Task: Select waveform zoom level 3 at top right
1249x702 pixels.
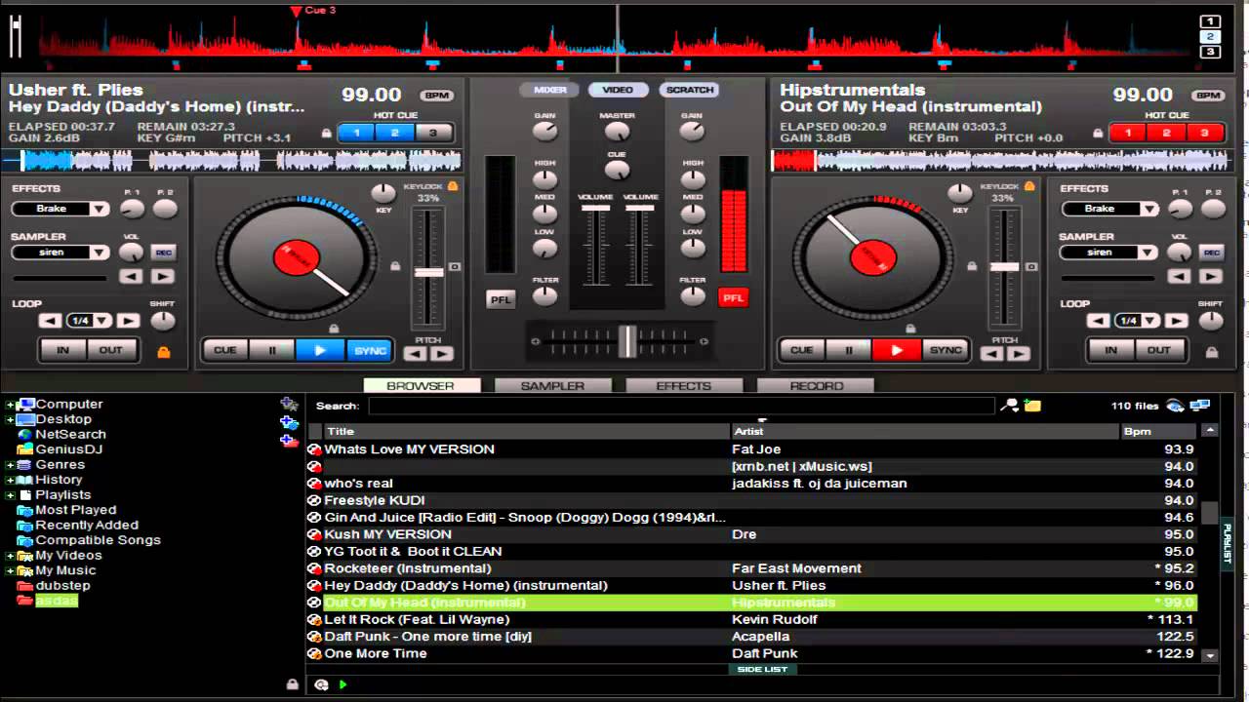Action: pyautogui.click(x=1210, y=52)
